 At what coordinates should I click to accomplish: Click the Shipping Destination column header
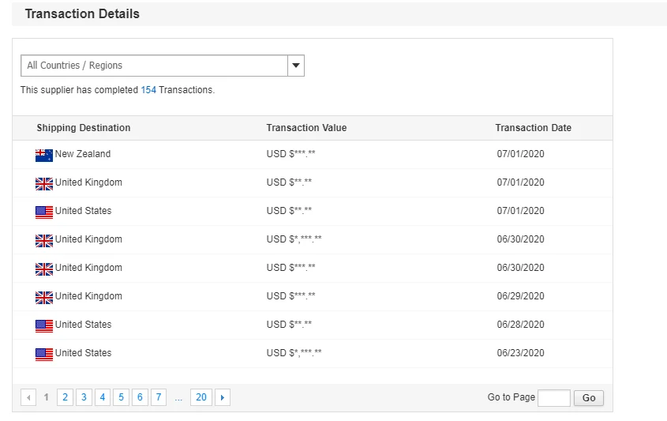[x=84, y=128]
